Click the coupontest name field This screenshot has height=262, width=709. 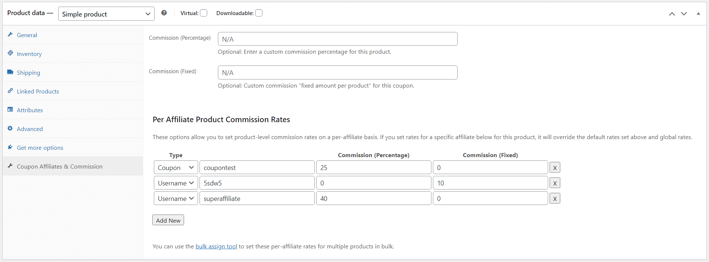(x=257, y=167)
